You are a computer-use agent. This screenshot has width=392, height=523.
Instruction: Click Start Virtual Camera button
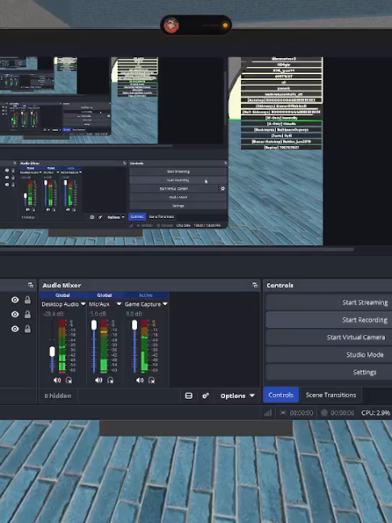click(329, 337)
